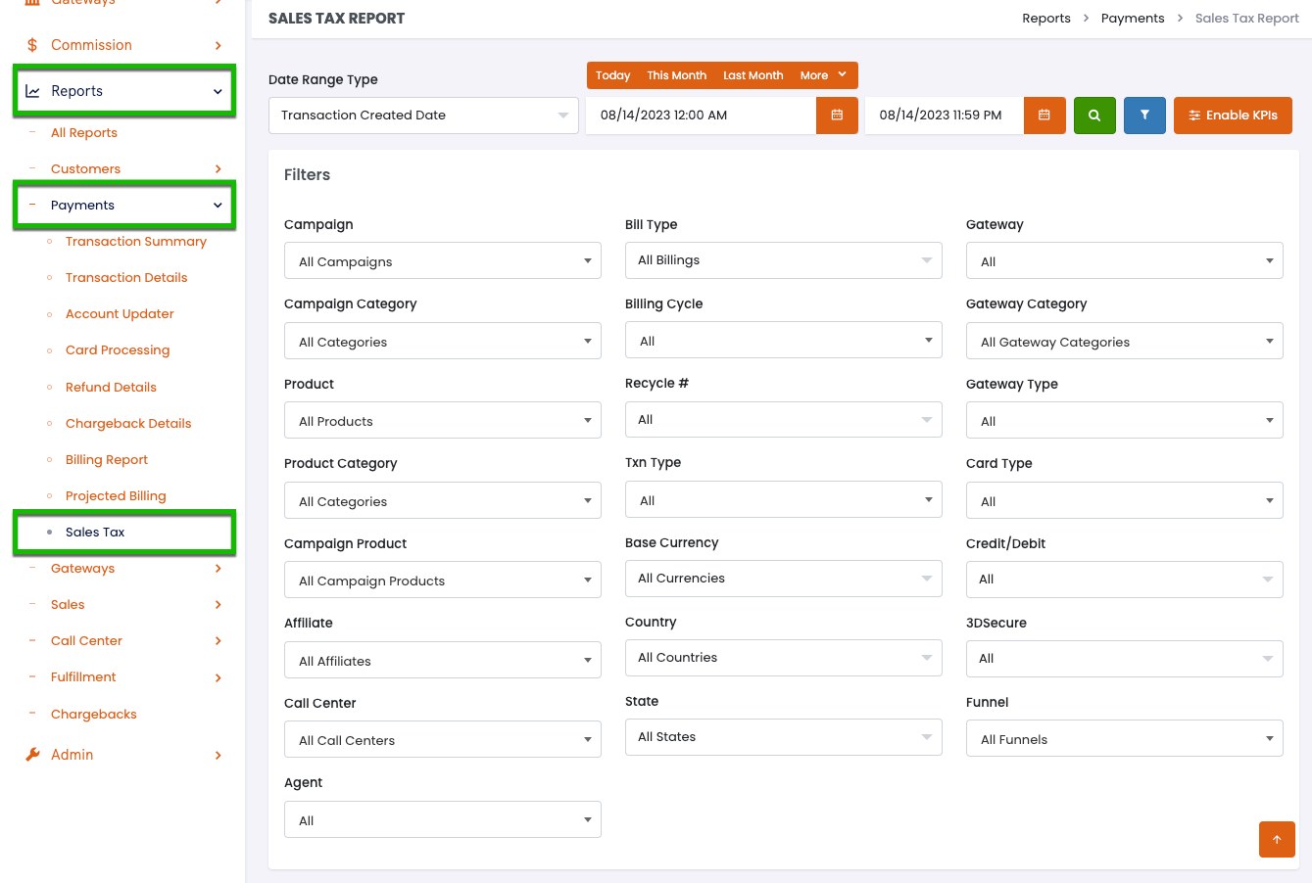This screenshot has width=1312, height=883.
Task: Click the Commission dollar sign icon
Action: (x=32, y=45)
